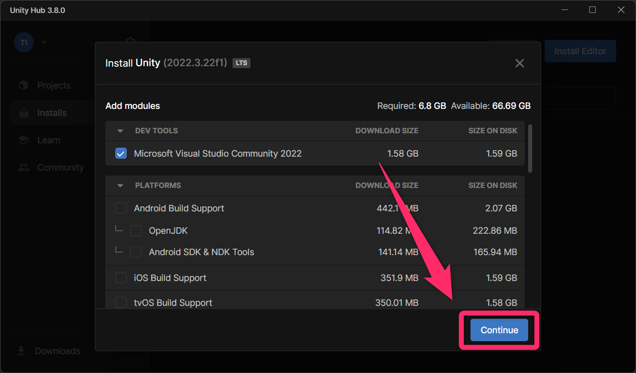Screen dimensions: 636x373
Task: Click the TI account avatar
Action: pos(23,42)
